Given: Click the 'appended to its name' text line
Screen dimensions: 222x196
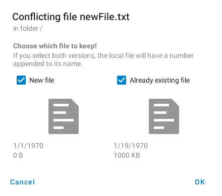Looking at the screenshot, I should point(48,63).
